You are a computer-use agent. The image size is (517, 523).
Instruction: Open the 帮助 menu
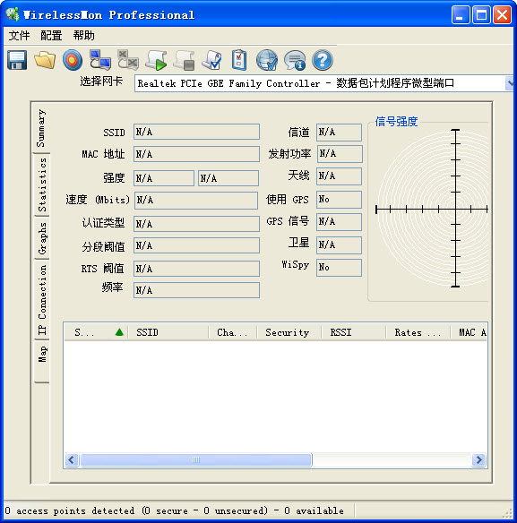pyautogui.click(x=83, y=35)
